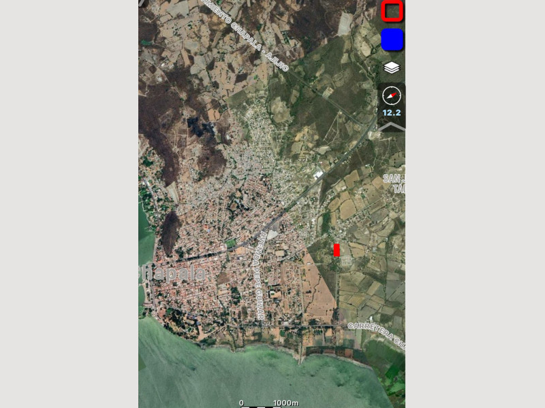Tap the green soccer field in town

tap(232, 243)
